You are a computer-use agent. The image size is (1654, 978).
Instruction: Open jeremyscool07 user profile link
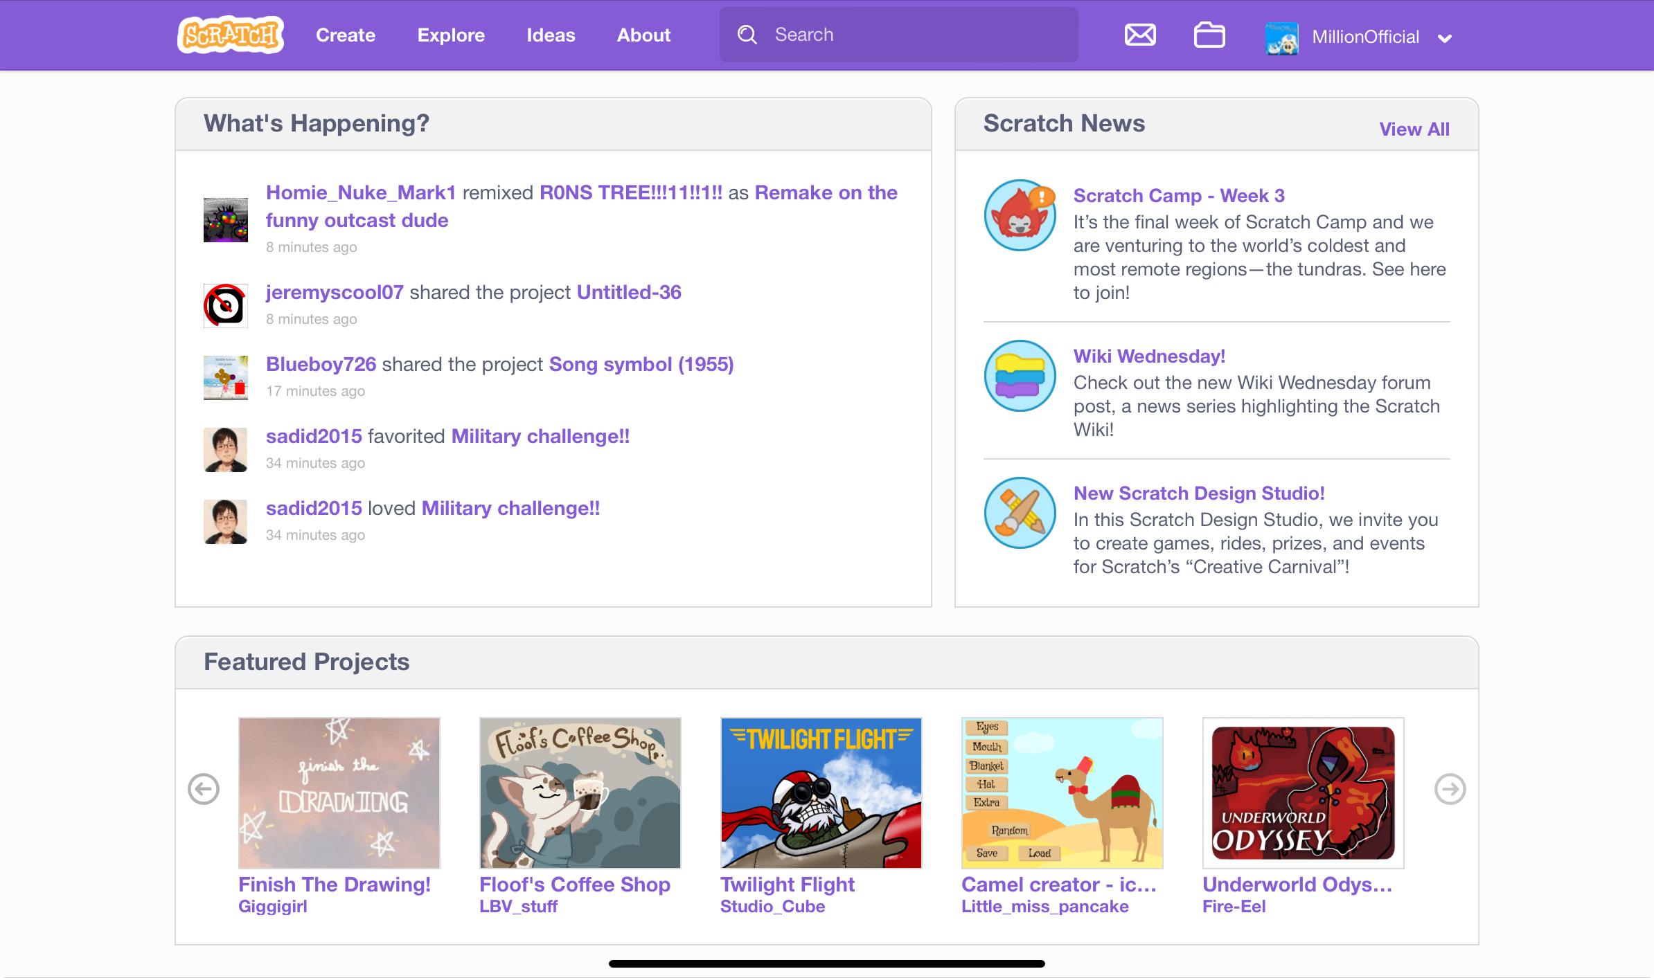335,293
